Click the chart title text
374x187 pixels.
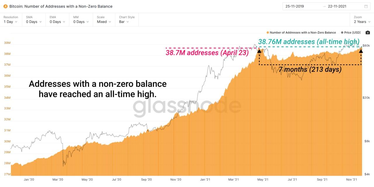click(x=61, y=6)
